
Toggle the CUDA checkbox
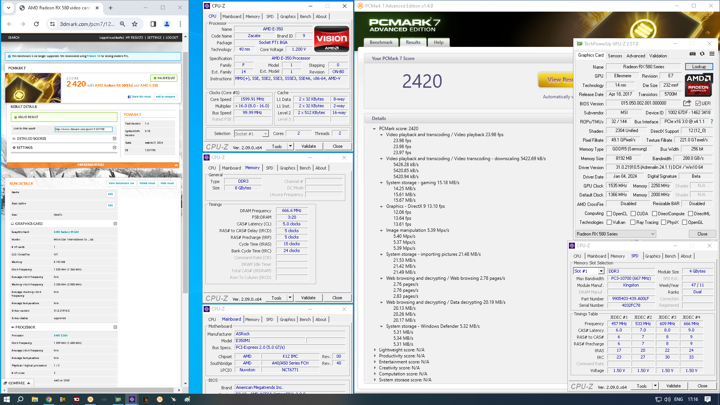pyautogui.click(x=633, y=214)
